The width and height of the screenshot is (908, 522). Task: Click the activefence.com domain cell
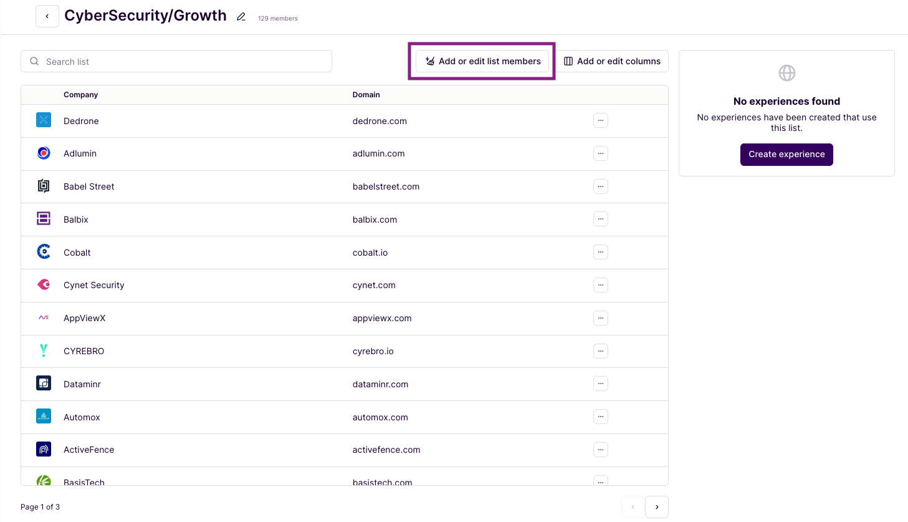coord(386,450)
